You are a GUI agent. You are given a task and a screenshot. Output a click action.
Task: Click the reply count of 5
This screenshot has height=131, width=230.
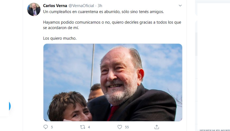click(x=52, y=127)
